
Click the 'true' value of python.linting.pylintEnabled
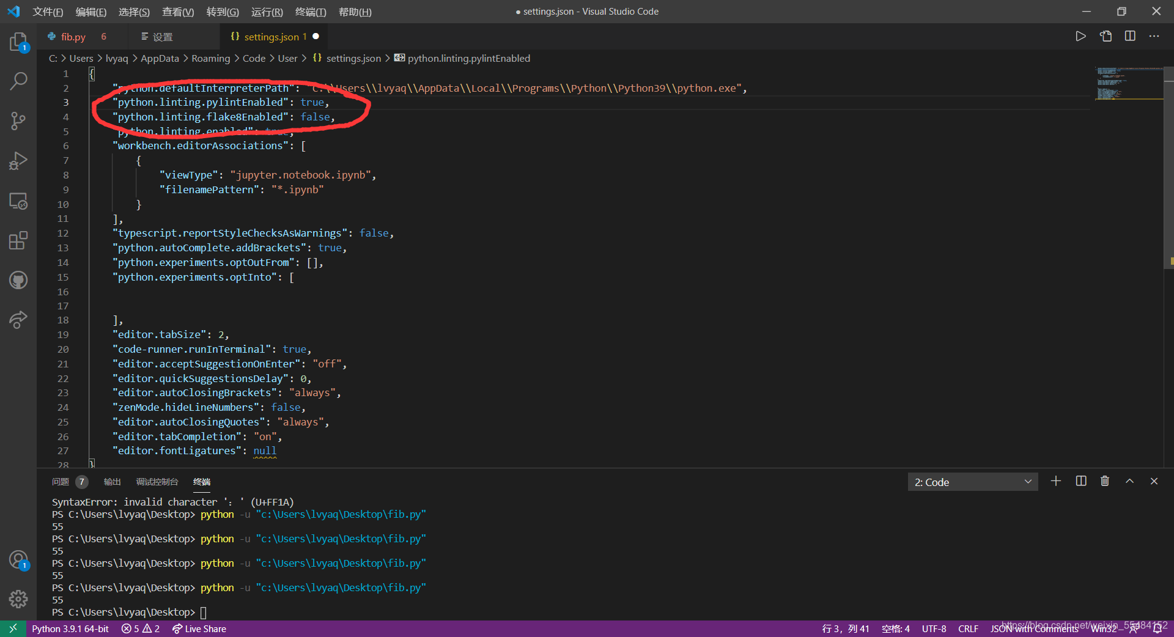coord(312,102)
